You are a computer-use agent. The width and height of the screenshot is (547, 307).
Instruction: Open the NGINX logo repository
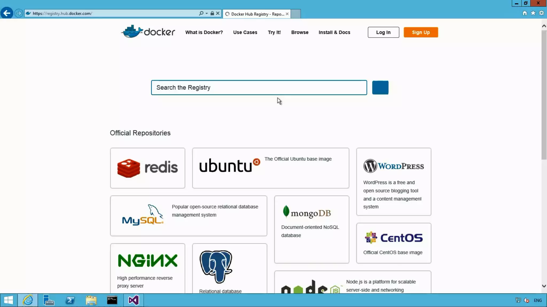tap(147, 260)
